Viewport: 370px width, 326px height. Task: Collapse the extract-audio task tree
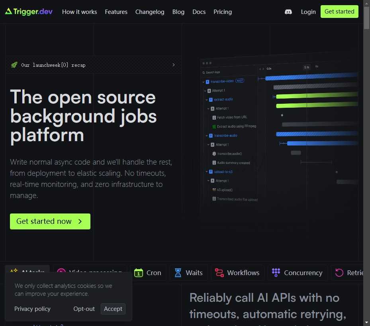(x=206, y=100)
